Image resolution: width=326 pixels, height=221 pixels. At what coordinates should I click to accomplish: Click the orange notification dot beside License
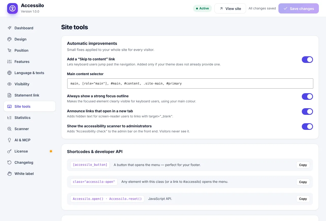51,151
